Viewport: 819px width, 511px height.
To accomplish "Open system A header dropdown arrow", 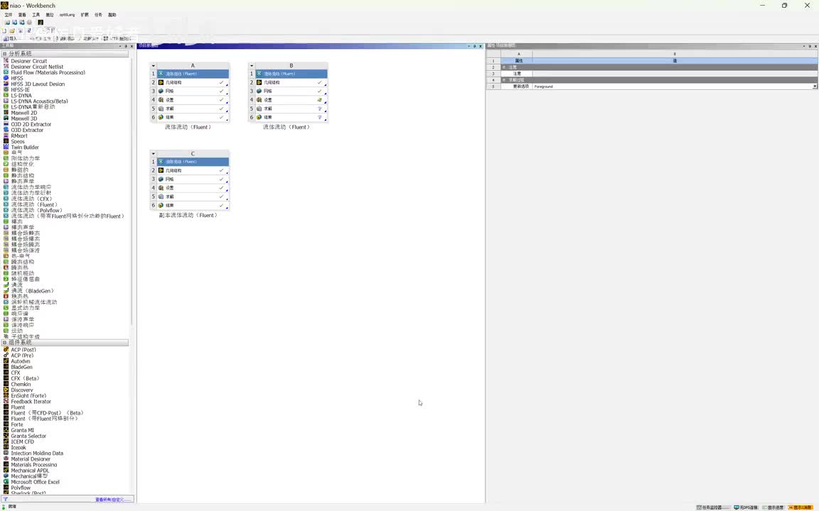I will pyautogui.click(x=153, y=66).
